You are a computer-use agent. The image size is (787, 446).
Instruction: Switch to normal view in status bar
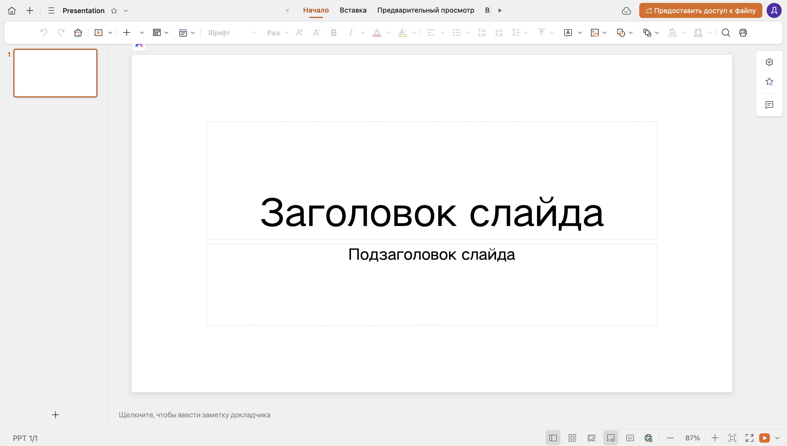(553, 438)
